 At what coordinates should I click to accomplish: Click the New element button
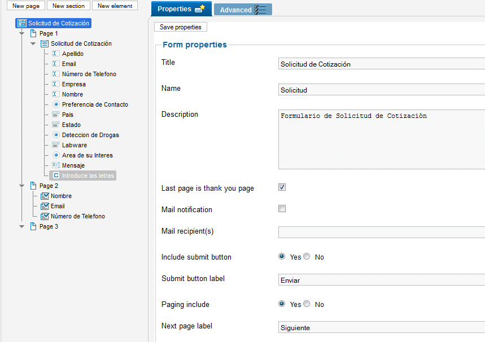115,6
